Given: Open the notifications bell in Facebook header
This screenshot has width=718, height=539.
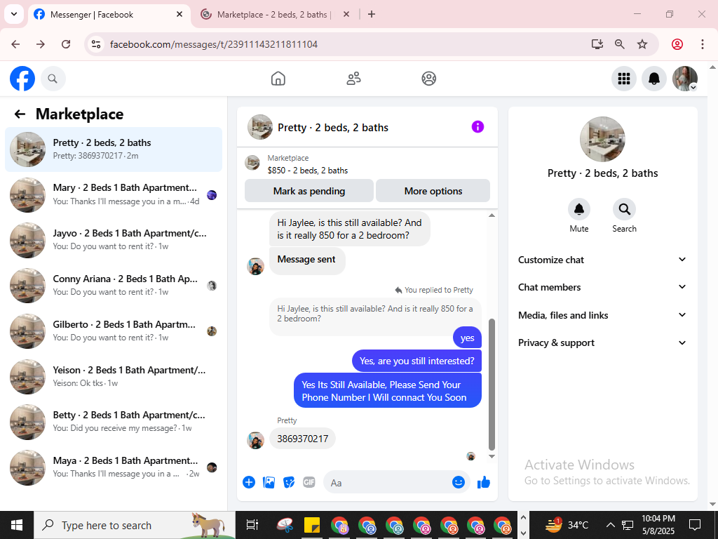Looking at the screenshot, I should (654, 79).
